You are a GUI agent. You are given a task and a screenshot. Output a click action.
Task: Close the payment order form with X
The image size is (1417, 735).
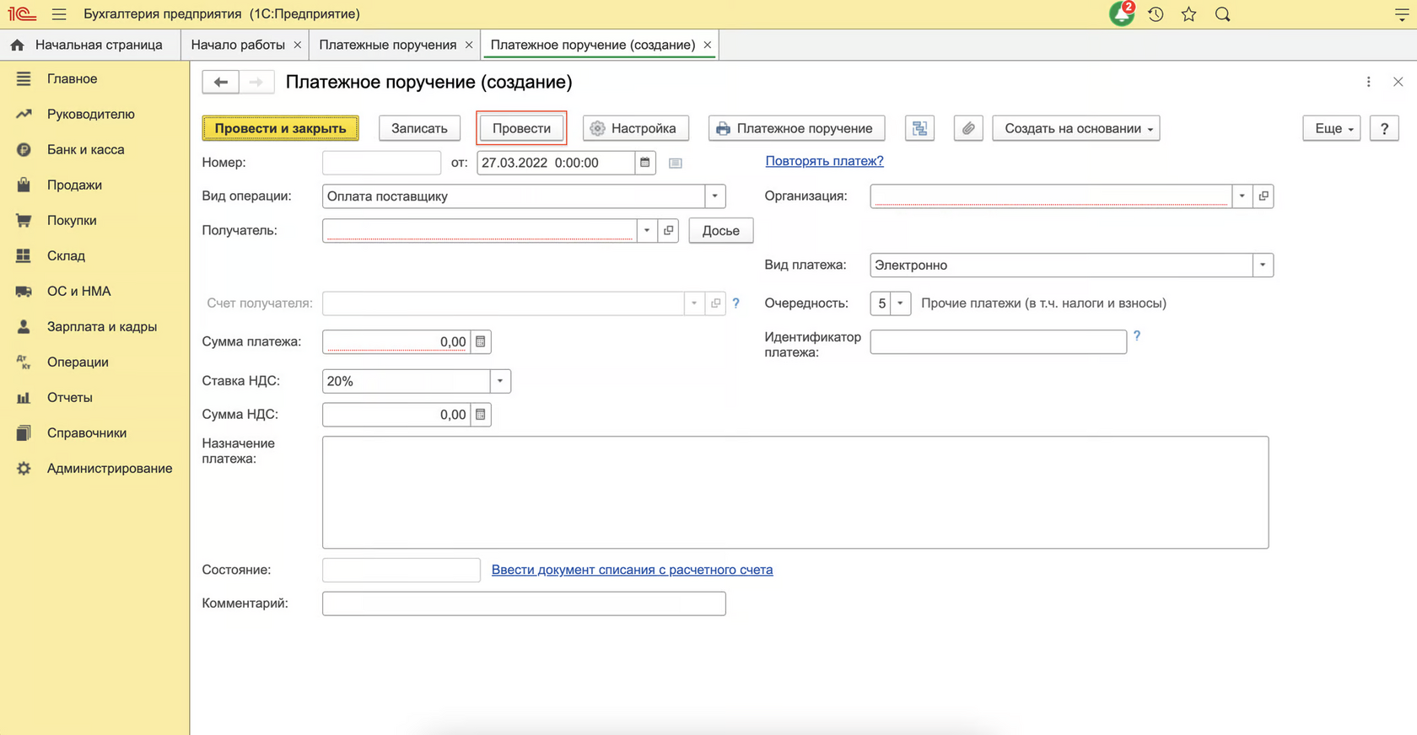click(1398, 82)
